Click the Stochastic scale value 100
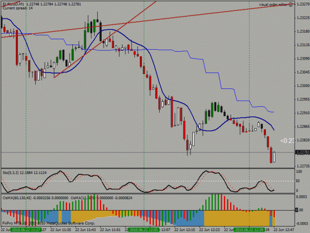The image size is (310, 233). point(299,171)
